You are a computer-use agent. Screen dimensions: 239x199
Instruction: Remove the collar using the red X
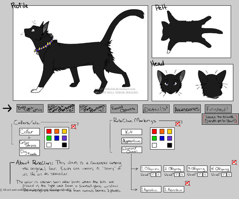point(73,127)
